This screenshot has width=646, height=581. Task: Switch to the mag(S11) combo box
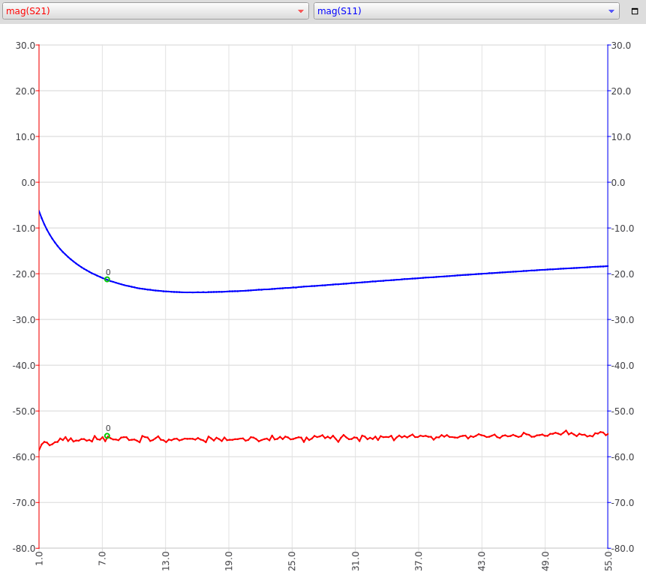(x=465, y=11)
